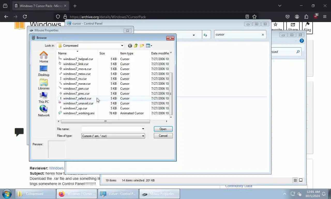Toggle Firefox reader view
This screenshot has width=331, height=199.
(247, 17)
